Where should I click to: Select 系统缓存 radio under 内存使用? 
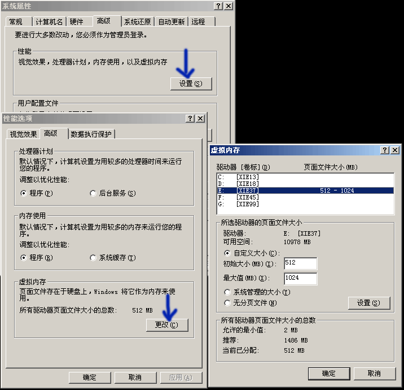(93, 258)
